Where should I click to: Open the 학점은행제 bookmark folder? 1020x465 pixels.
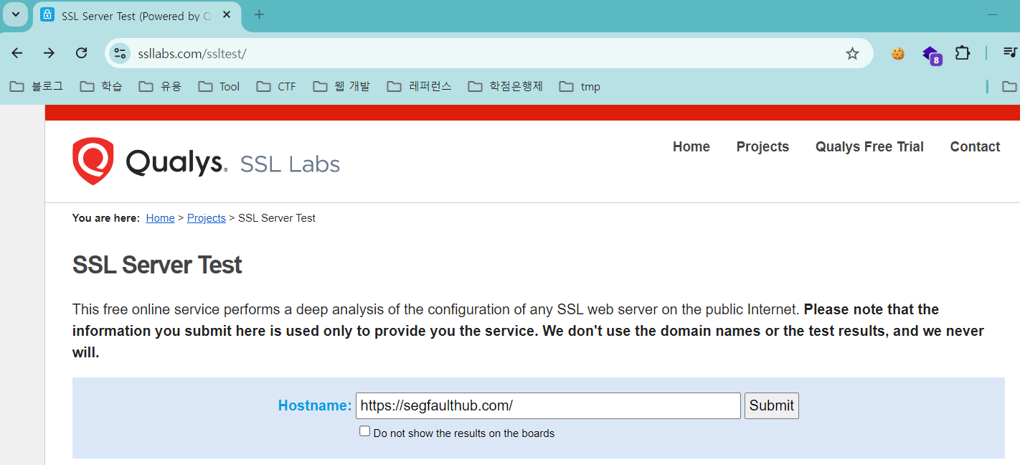coord(505,87)
